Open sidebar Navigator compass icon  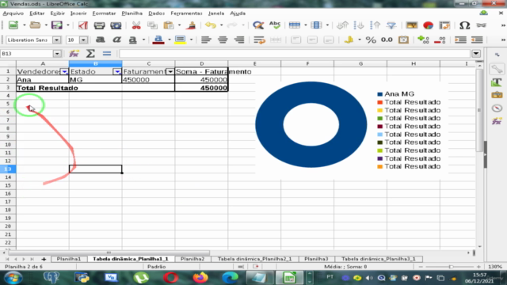click(497, 108)
